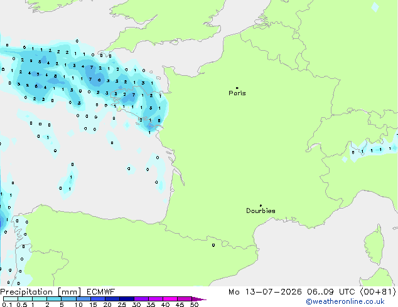
Task: Click the legend value '50'
Action: (194, 304)
